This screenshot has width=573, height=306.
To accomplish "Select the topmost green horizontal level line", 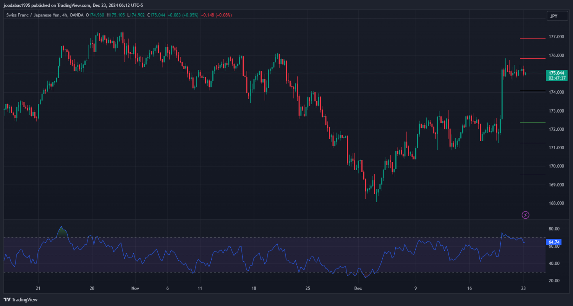I will click(533, 123).
